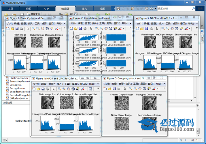206x144 pixels.
Task: Click Print Figure icon in Figure 2 toolbar
Action: (x=85, y=28)
